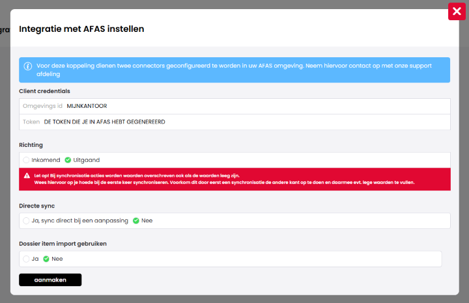The width and height of the screenshot is (469, 303).
Task: Click the Client credentials heading
Action: (44, 91)
